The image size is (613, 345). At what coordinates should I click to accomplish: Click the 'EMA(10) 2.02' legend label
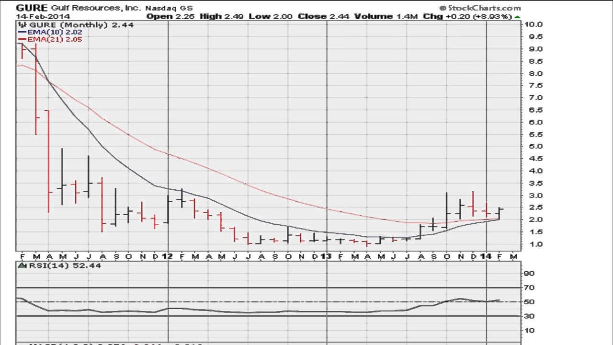click(55, 32)
